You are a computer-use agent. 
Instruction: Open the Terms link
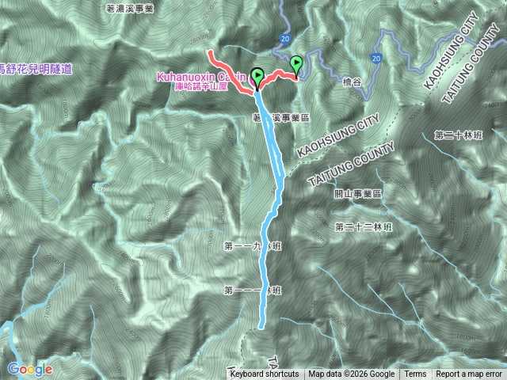[x=415, y=374]
